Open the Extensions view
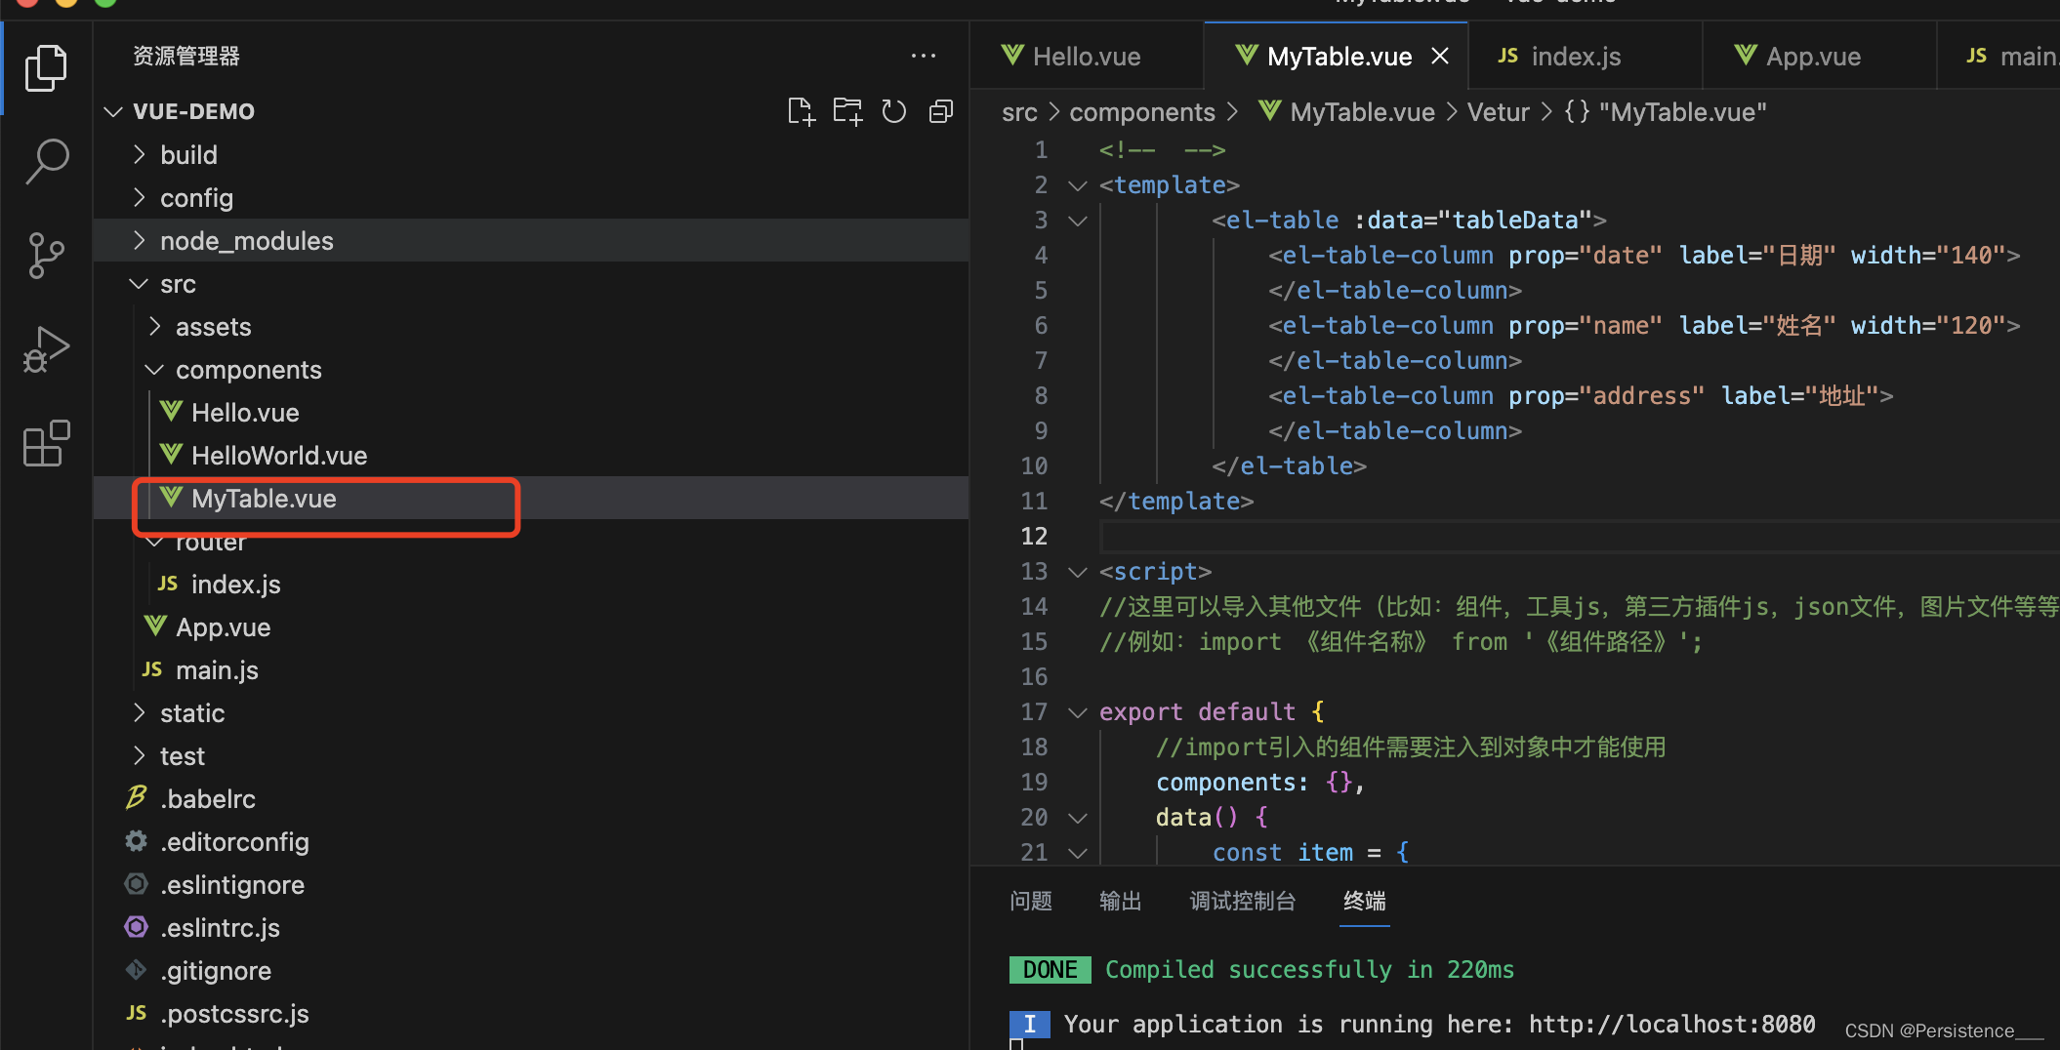This screenshot has height=1050, width=2060. coord(46,443)
